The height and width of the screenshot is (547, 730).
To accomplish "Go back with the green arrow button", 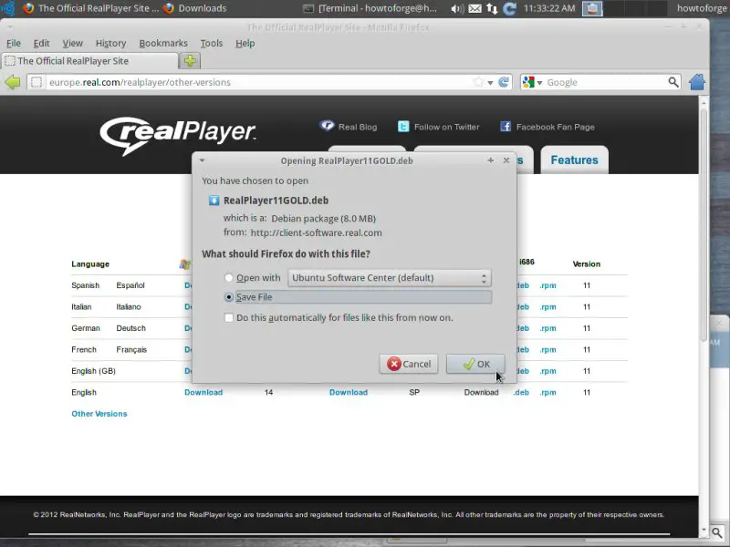I will (x=13, y=82).
